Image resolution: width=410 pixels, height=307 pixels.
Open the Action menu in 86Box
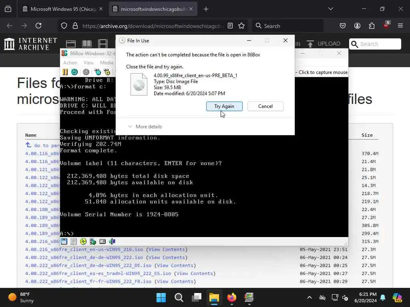point(70,63)
